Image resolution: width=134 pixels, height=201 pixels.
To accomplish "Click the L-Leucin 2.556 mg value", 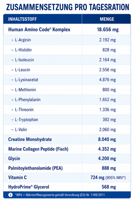I will click(107, 70).
